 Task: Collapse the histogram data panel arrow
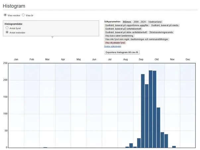(52, 37)
